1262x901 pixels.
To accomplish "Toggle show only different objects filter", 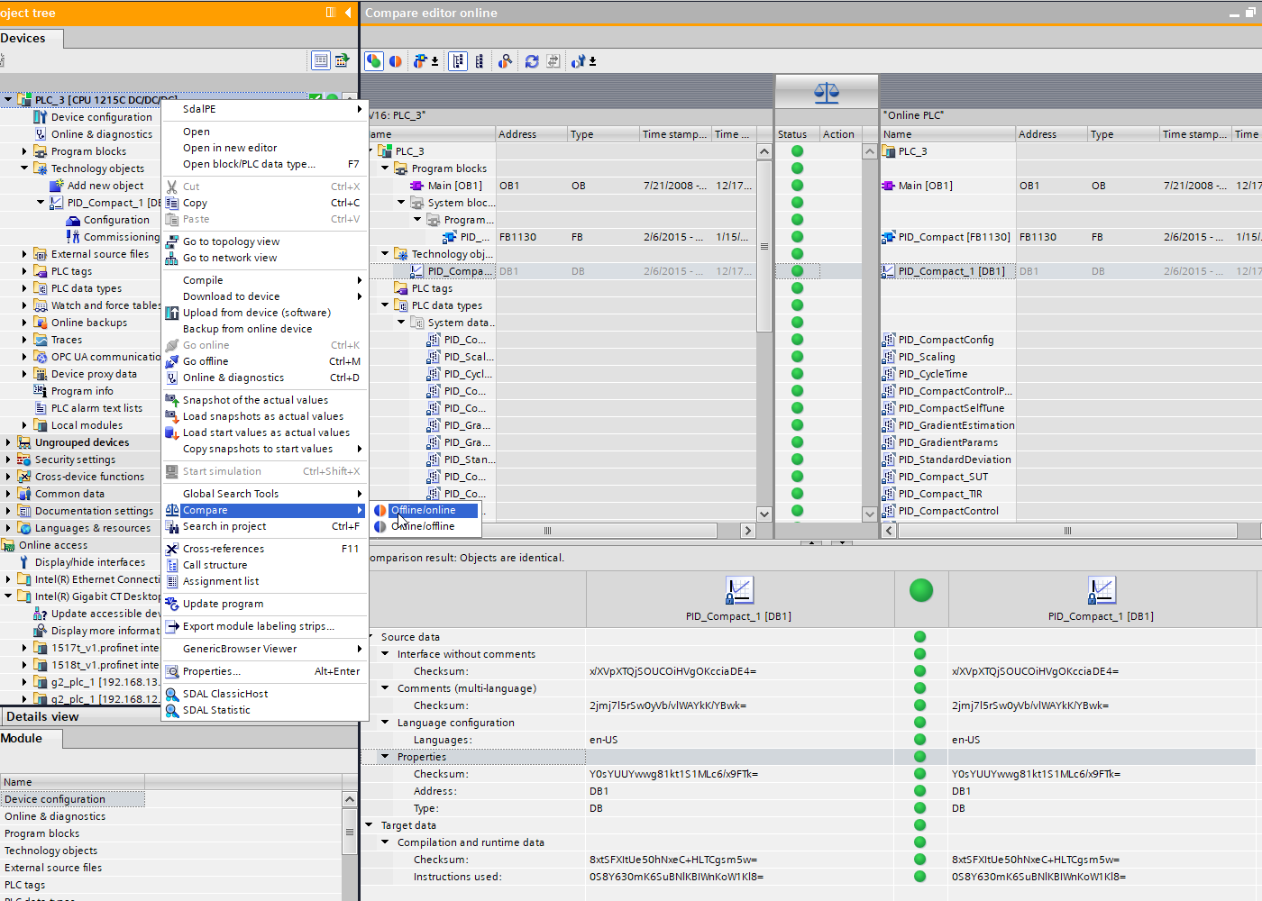I will pyautogui.click(x=395, y=61).
